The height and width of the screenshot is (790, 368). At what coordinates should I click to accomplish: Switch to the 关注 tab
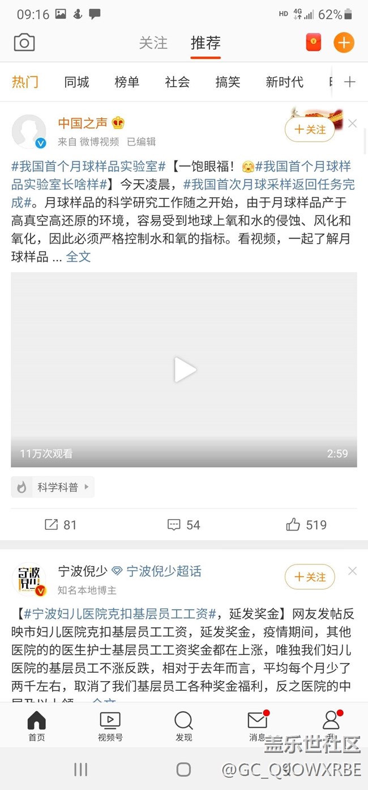click(x=153, y=43)
